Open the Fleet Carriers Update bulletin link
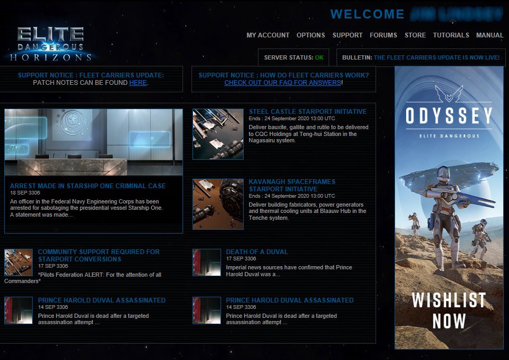 pyautogui.click(x=436, y=57)
